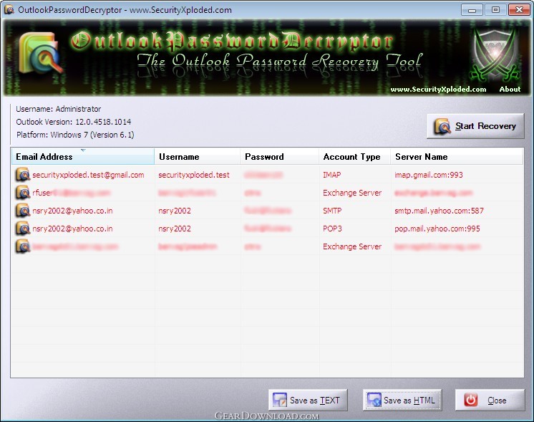Screen dimensions: 534x422
Task: Click the Close button with the power icon
Action: coord(490,400)
